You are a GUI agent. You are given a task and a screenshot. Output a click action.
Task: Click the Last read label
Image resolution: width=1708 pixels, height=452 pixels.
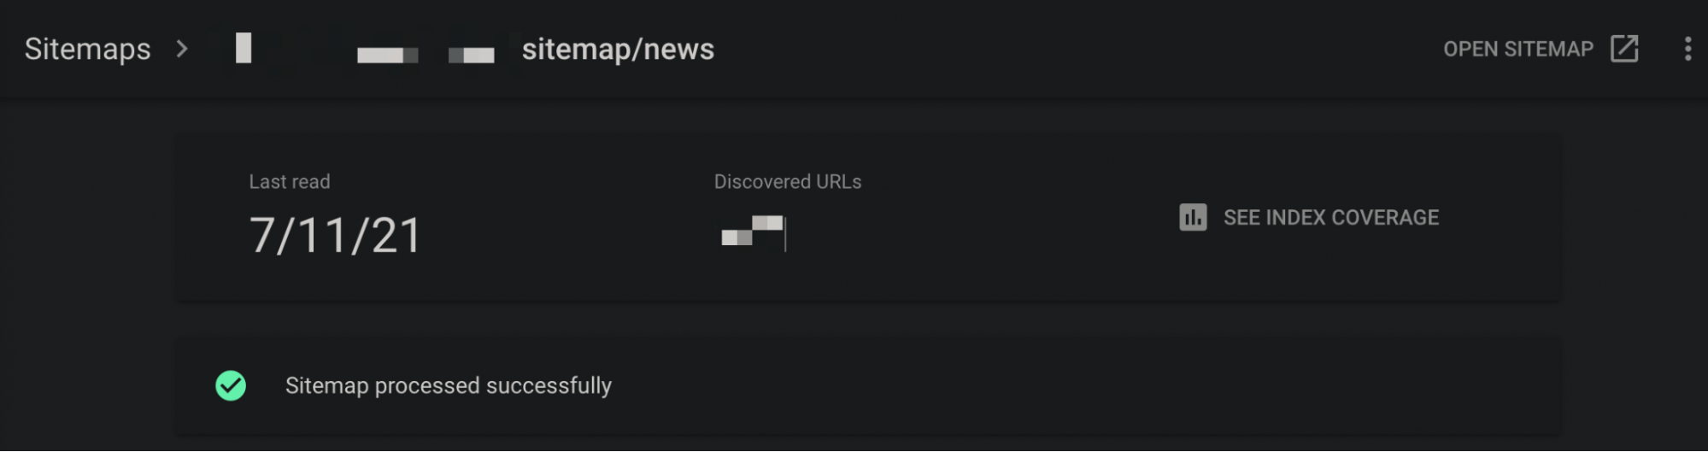coord(290,181)
